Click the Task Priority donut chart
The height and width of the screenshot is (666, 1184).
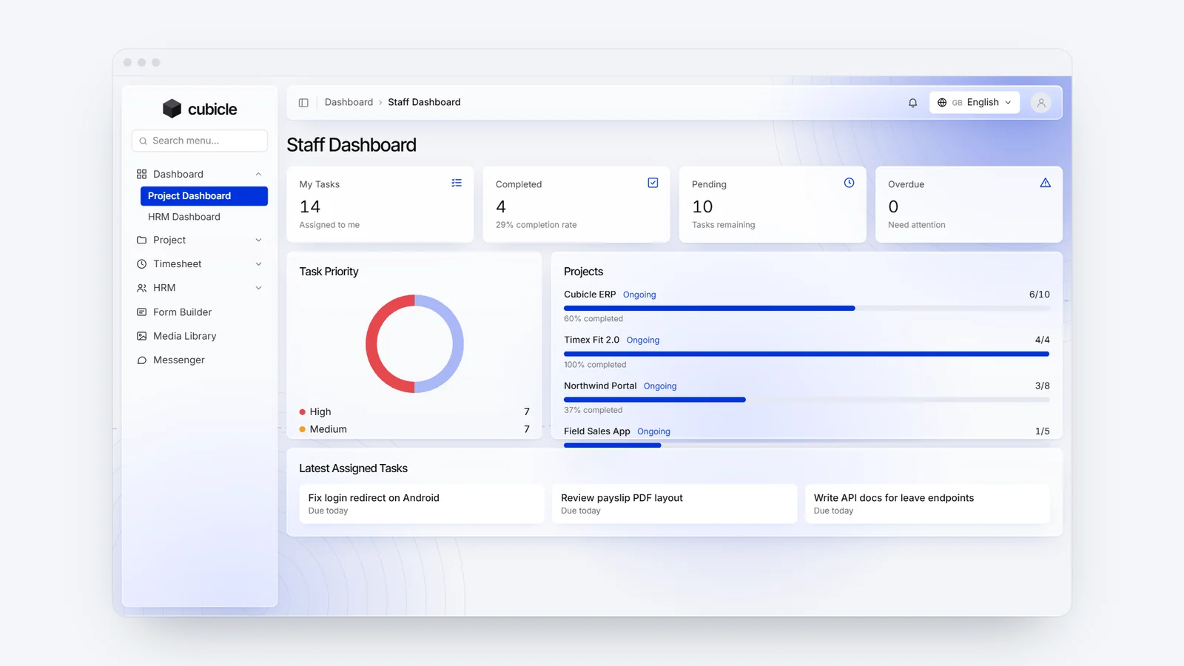[414, 344]
